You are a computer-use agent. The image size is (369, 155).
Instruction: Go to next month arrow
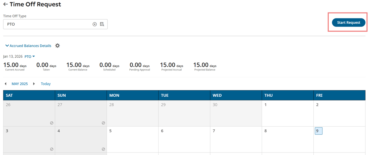pyautogui.click(x=34, y=84)
